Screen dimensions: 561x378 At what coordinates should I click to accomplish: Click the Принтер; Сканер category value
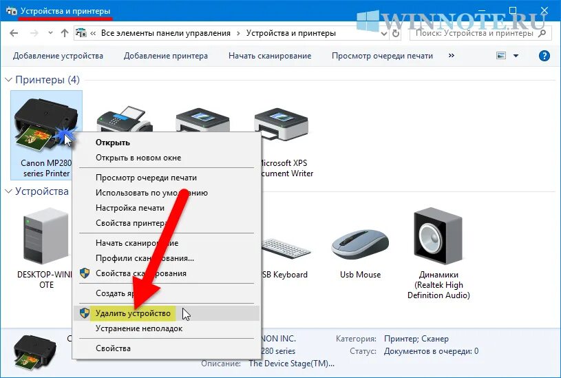point(416,339)
